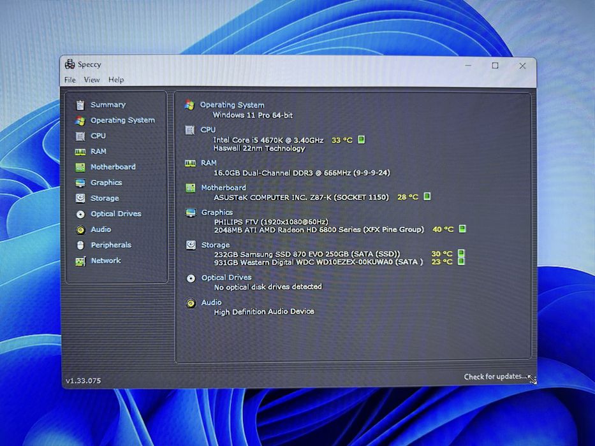Viewport: 595px width, 446px height.
Task: Click the text Windows 11 Pro 64-bit
Action: coord(253,115)
